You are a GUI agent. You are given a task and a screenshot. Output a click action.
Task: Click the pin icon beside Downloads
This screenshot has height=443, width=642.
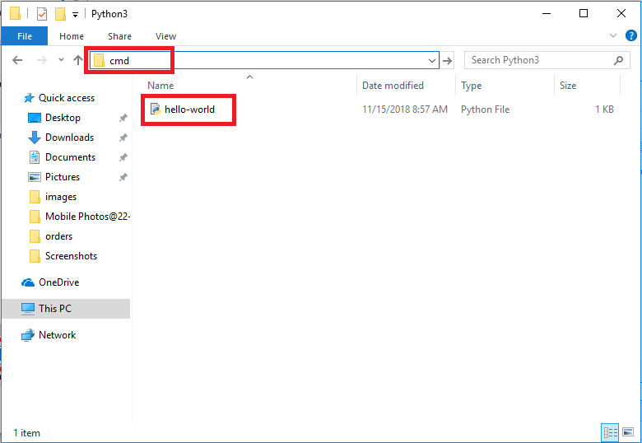123,138
